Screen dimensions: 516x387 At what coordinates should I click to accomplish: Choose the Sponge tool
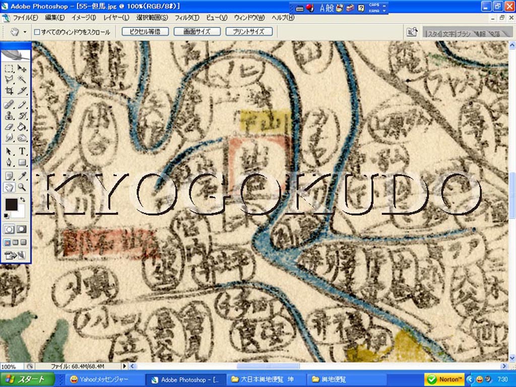pos(22,138)
